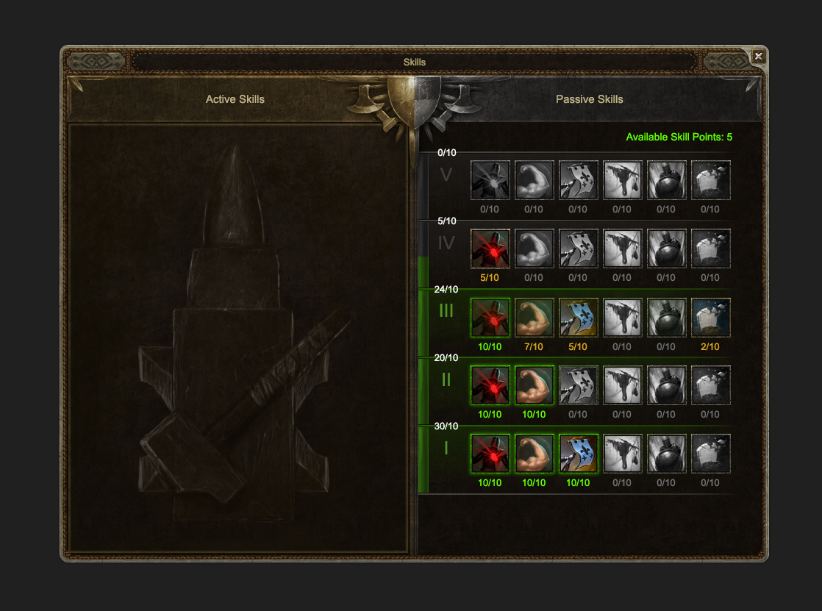This screenshot has width=822, height=611.
Task: Click tier III tattered flag skill icon
Action: (x=622, y=318)
